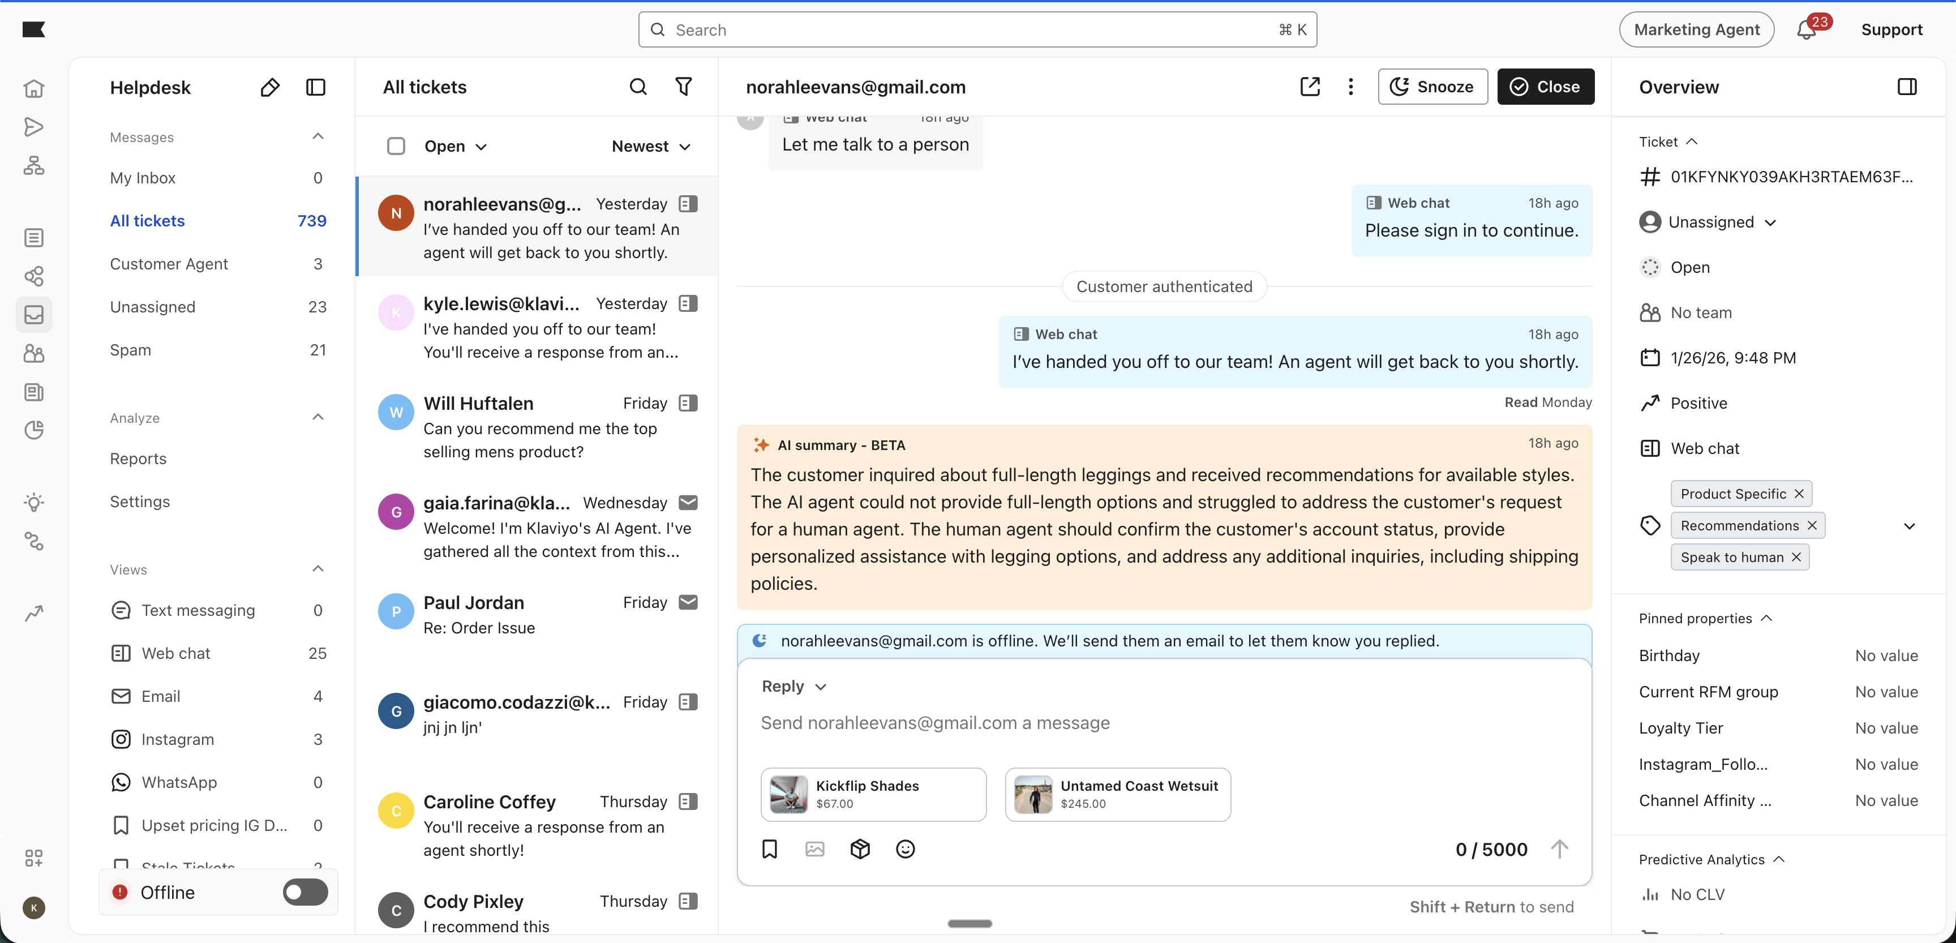Open the ticket filter funnel icon
1956x943 pixels.
(683, 87)
